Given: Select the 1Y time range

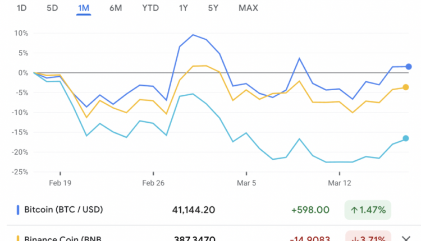Looking at the screenshot, I should 184,8.
